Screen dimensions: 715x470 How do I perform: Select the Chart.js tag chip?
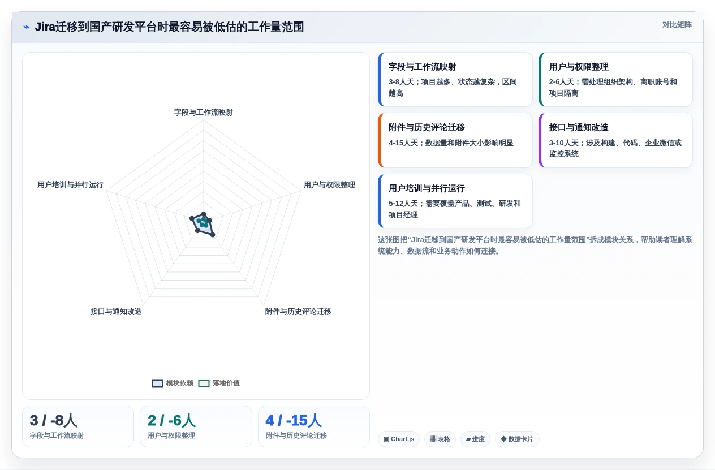tap(399, 439)
